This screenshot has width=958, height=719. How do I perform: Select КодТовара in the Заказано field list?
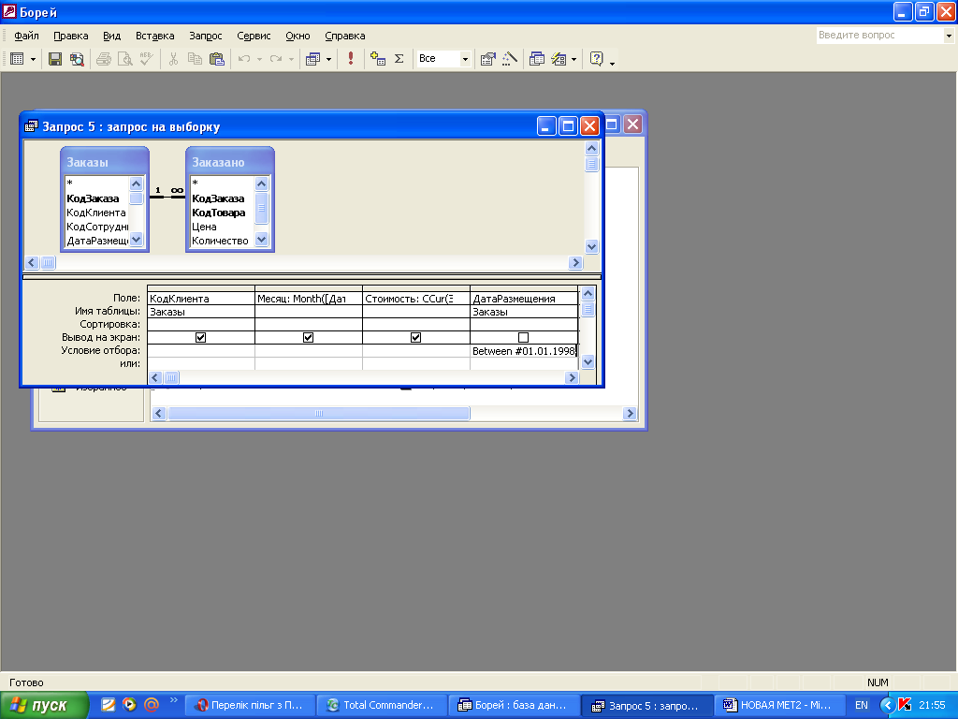tap(222, 213)
